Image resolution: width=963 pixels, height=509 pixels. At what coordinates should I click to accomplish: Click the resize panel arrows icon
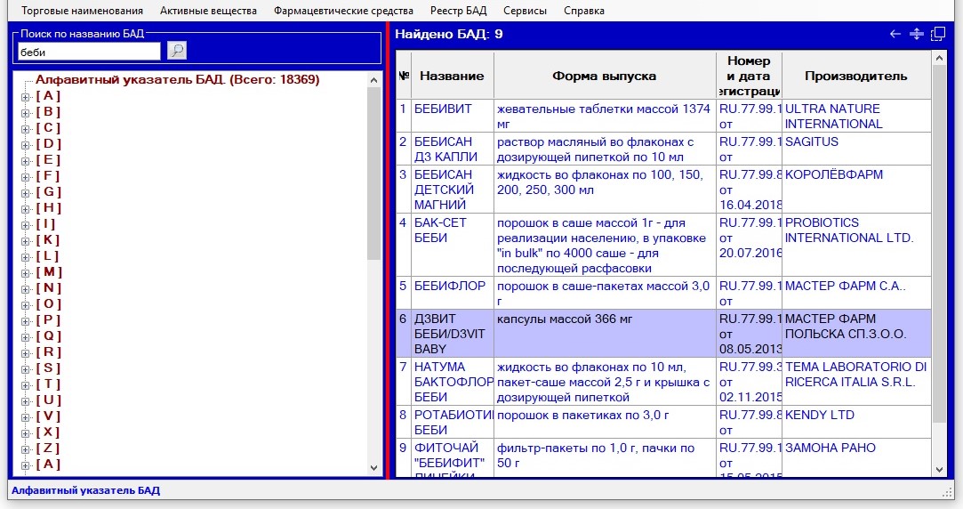coord(917,35)
